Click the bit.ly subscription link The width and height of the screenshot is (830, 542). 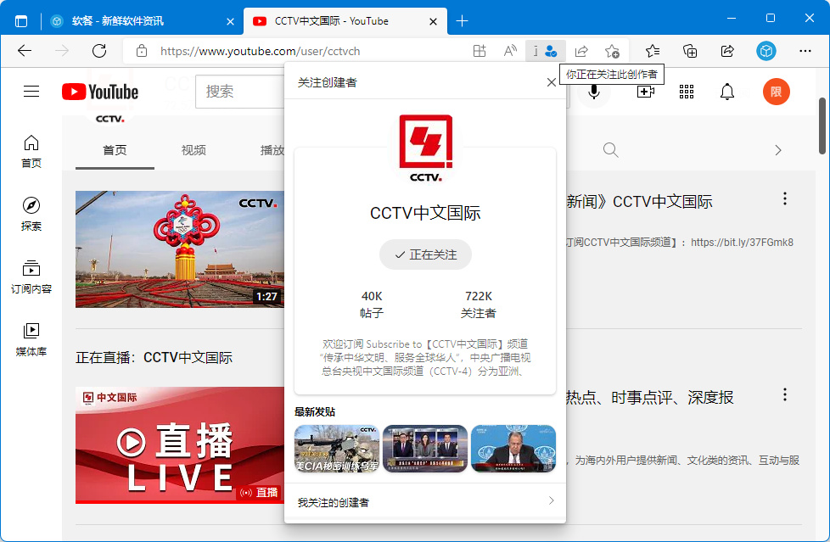coord(742,243)
